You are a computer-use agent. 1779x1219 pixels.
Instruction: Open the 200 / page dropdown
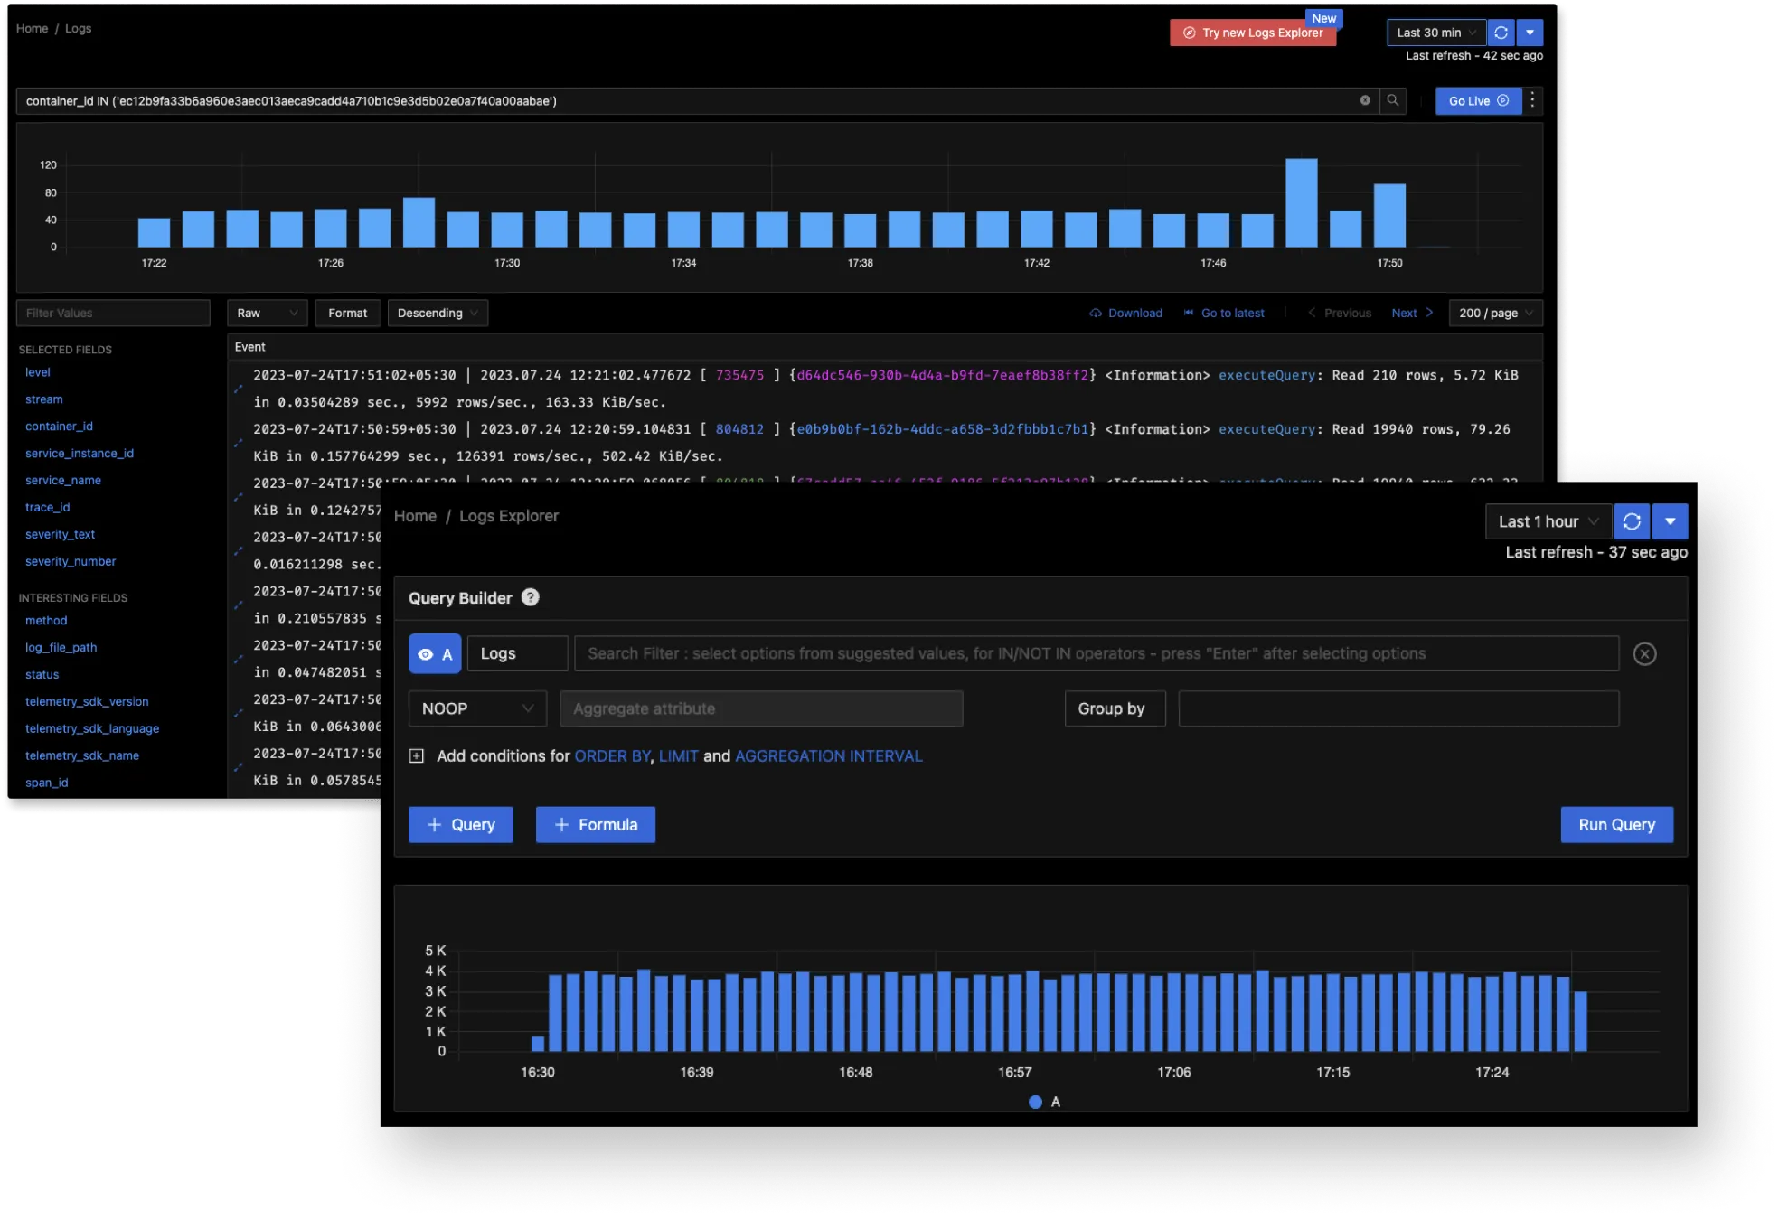tap(1495, 313)
